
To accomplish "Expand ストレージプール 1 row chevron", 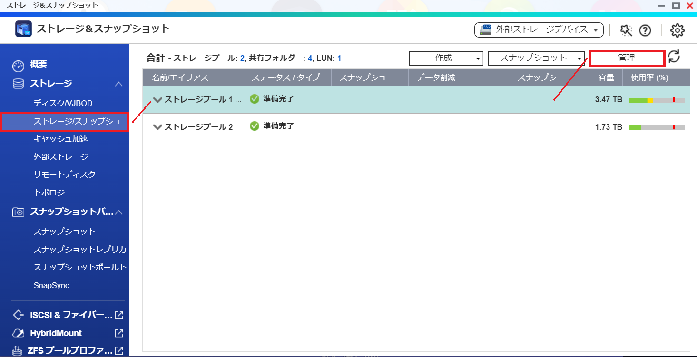I will click(x=157, y=100).
